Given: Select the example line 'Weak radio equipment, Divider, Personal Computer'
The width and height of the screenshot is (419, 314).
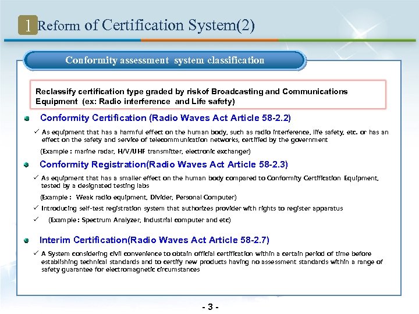Looking at the screenshot, I should pos(139,197).
